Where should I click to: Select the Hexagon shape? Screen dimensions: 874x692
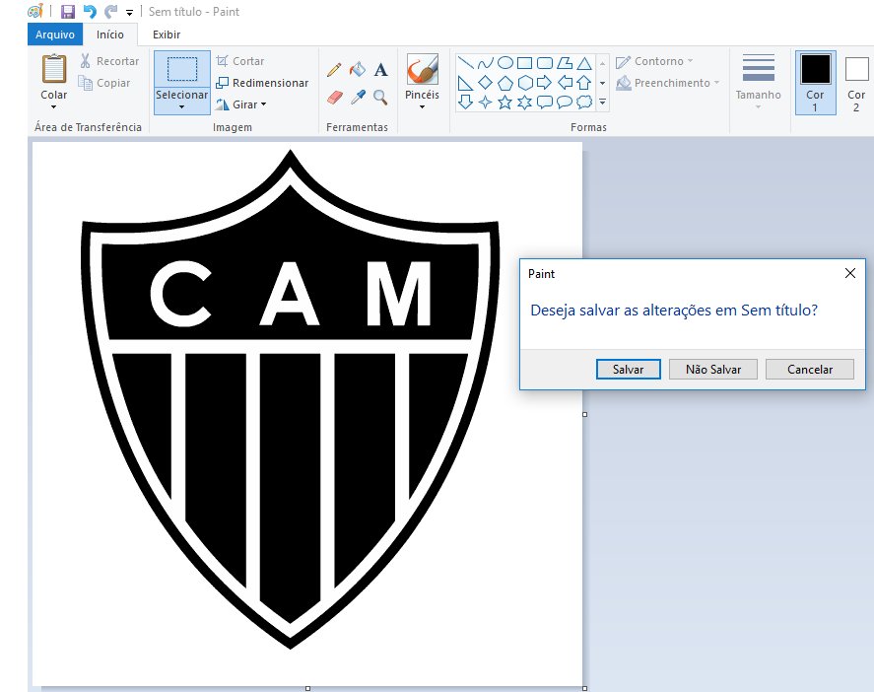click(x=524, y=83)
